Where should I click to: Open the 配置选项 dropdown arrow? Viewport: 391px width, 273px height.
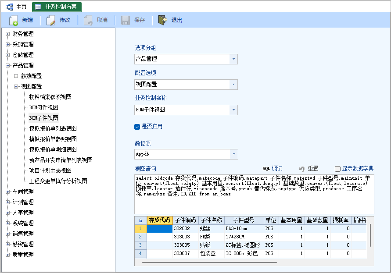233,85
